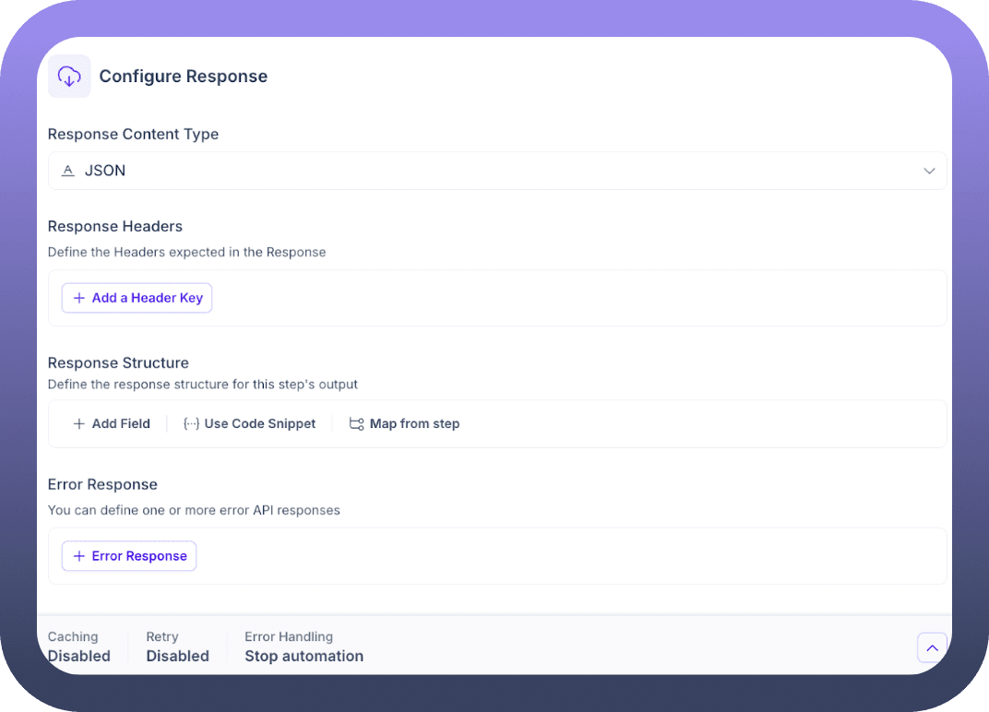The height and width of the screenshot is (712, 989).
Task: Click the plus icon in the Error Response button
Action: [79, 556]
